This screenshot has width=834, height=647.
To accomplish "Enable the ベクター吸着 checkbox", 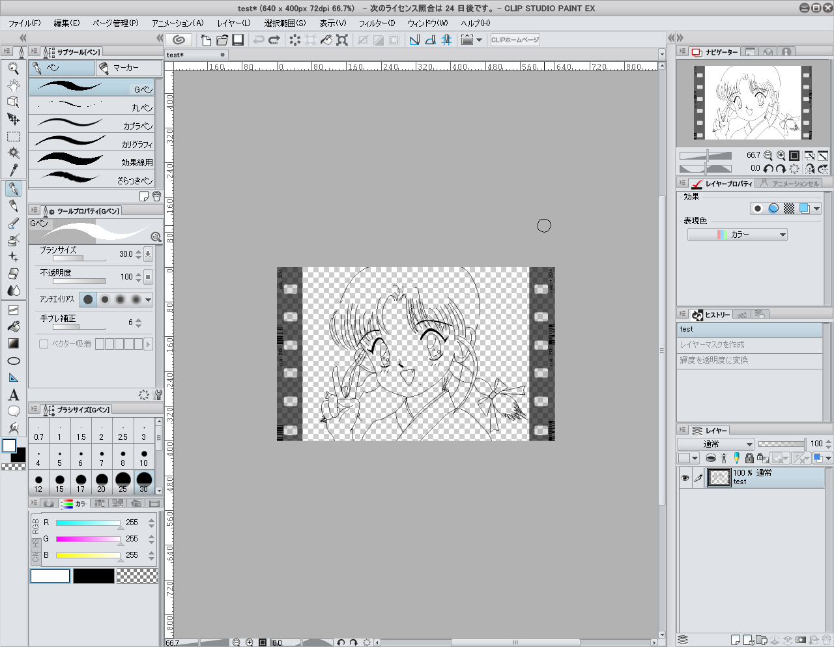I will coord(44,344).
